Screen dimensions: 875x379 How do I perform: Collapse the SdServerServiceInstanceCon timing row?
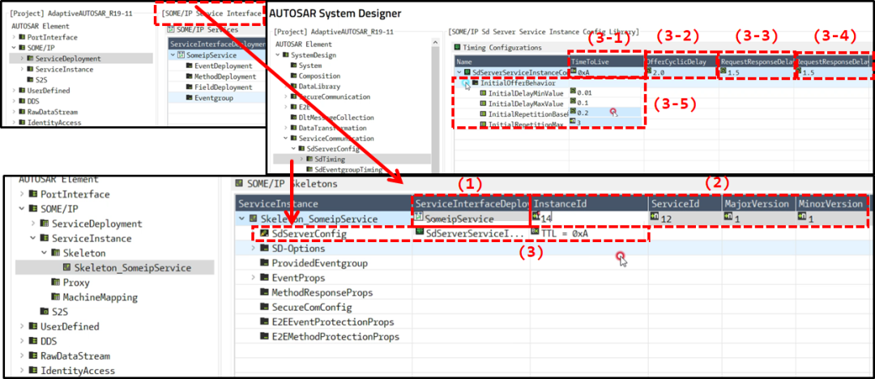click(x=459, y=72)
